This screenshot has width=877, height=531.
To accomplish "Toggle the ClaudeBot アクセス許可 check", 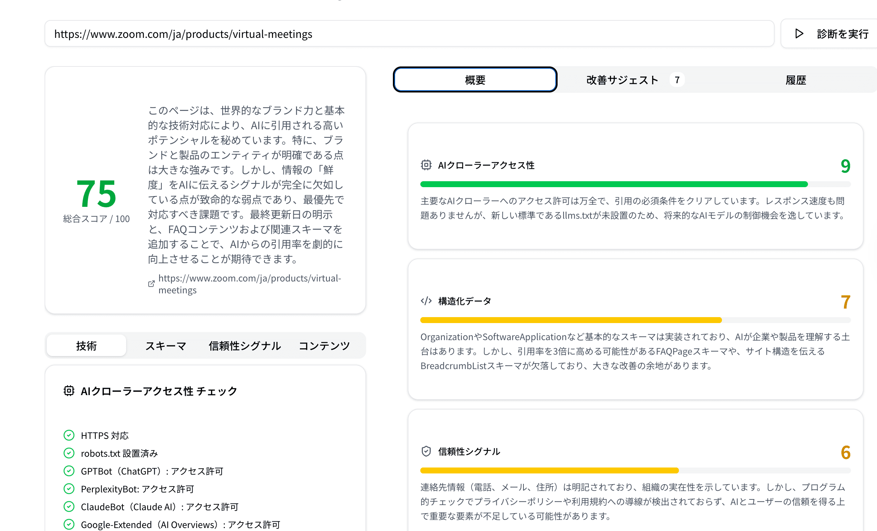I will coord(69,506).
